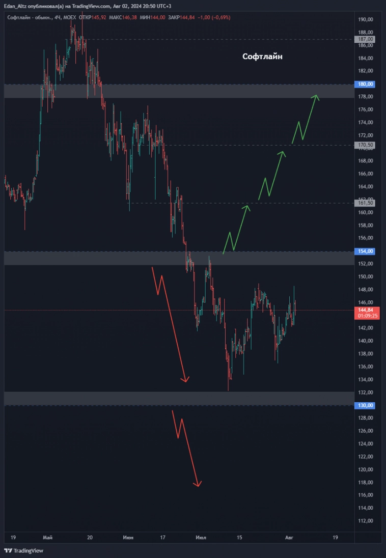Click the −1,00 (−0,69%) change value
Screen dimensions: 386x558
click(213, 17)
